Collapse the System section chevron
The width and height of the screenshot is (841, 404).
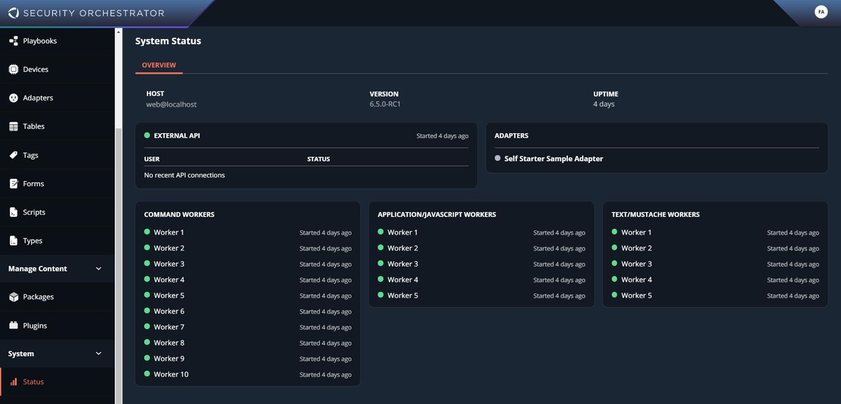click(99, 354)
